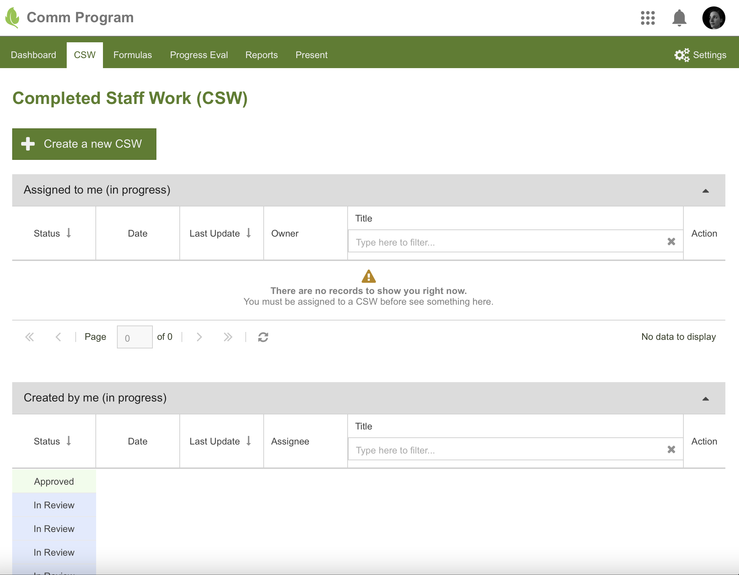Open the apps grid icon
Image resolution: width=739 pixels, height=575 pixels.
[648, 18]
